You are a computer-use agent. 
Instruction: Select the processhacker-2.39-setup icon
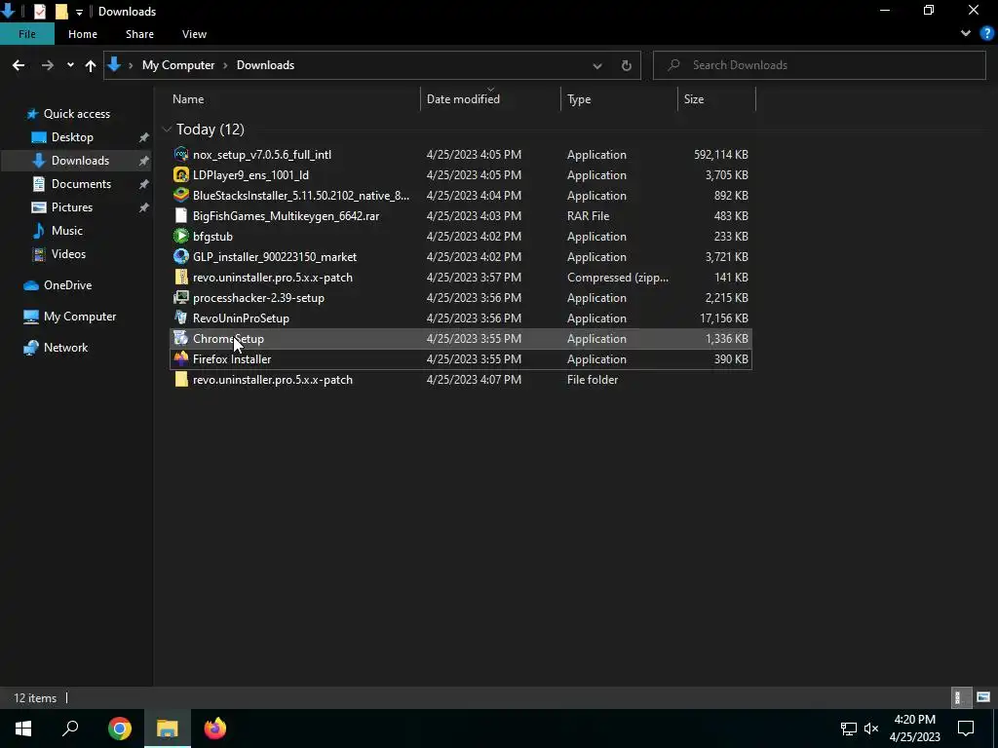click(180, 298)
